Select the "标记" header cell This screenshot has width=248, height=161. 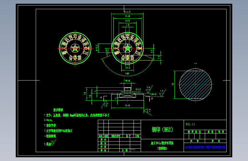coord(101,136)
